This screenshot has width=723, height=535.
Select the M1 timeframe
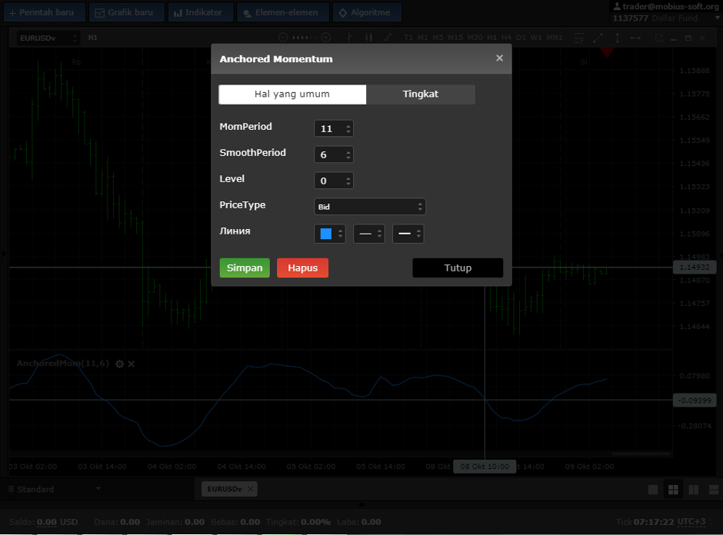click(423, 38)
